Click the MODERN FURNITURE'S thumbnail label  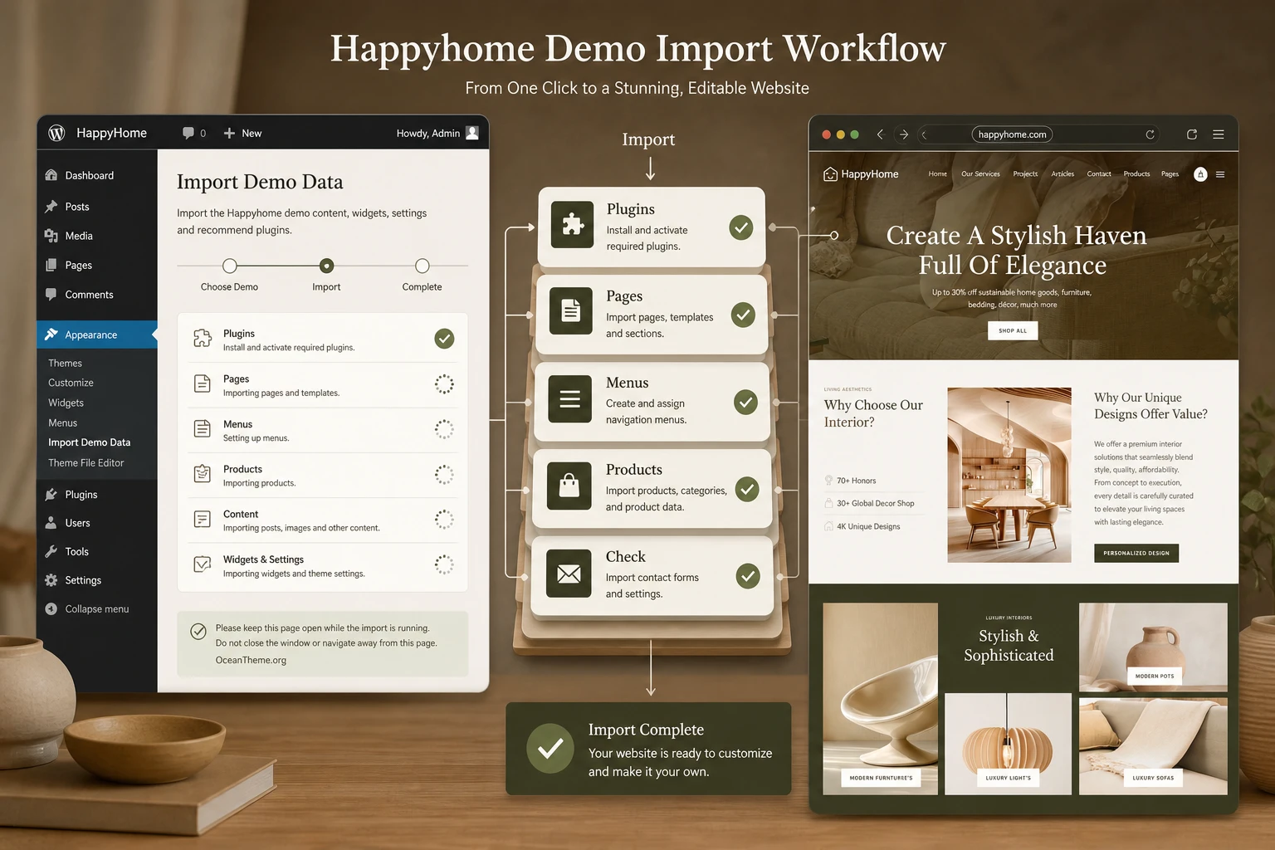pos(881,778)
